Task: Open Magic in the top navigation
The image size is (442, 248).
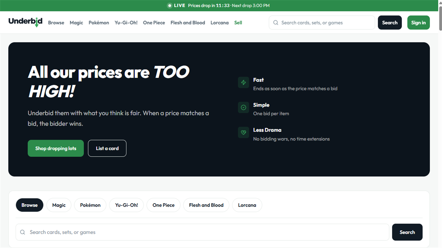Action: [76, 23]
